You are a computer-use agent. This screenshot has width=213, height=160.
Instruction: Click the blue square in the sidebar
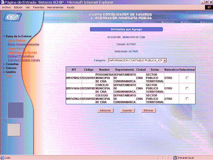click(x=15, y=110)
